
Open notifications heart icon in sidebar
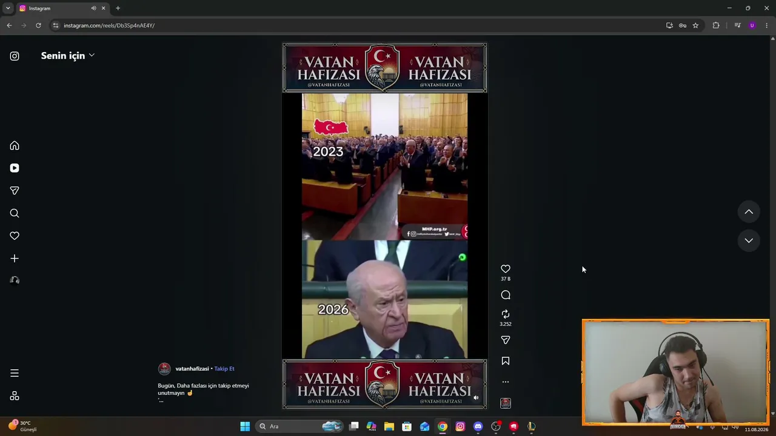(15, 236)
